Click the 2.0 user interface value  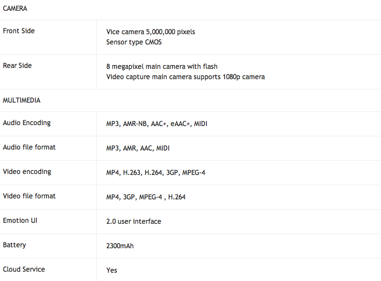coord(134,222)
